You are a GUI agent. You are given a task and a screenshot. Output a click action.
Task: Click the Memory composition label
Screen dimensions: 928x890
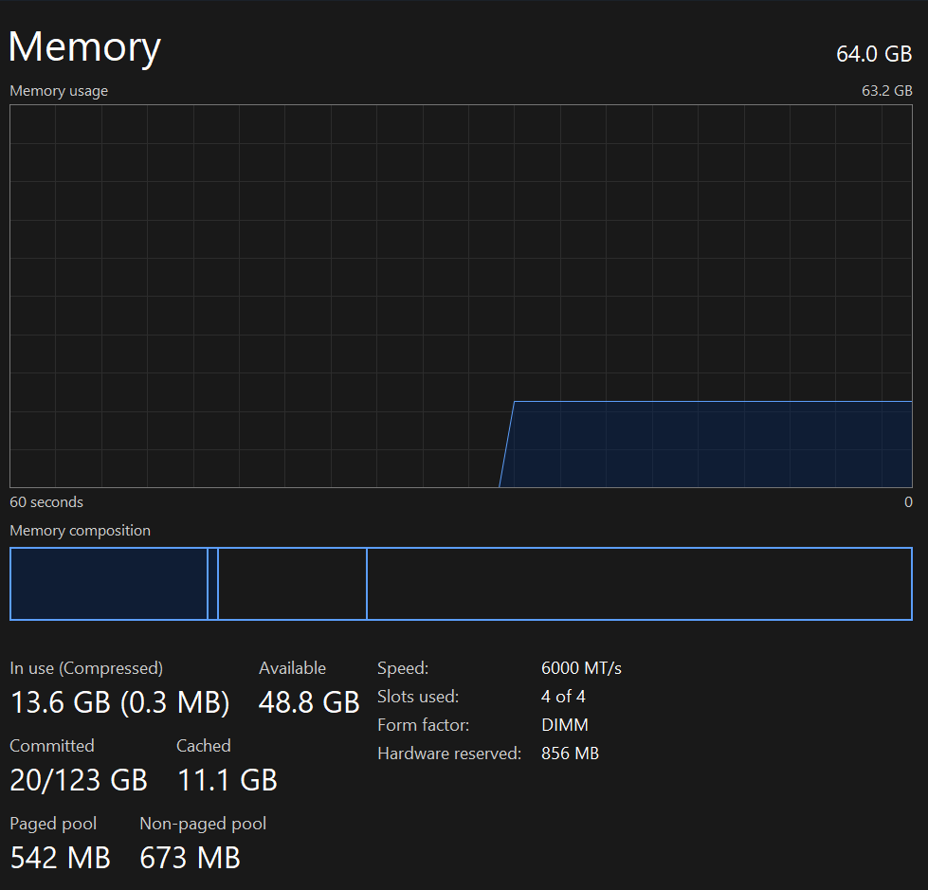pyautogui.click(x=80, y=530)
